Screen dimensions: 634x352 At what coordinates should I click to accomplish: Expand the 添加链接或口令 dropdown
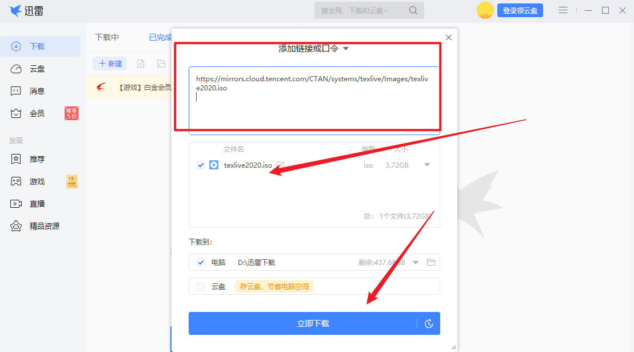pos(346,49)
